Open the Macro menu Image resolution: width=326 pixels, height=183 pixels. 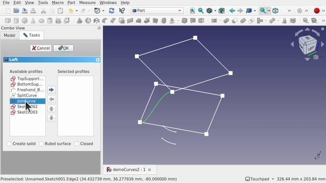coord(58,3)
